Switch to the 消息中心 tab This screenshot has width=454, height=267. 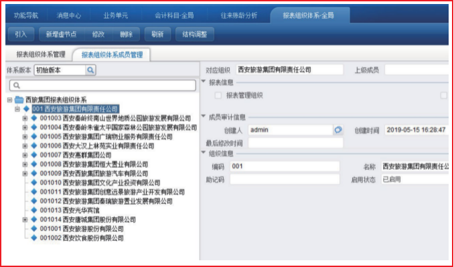coord(68,15)
